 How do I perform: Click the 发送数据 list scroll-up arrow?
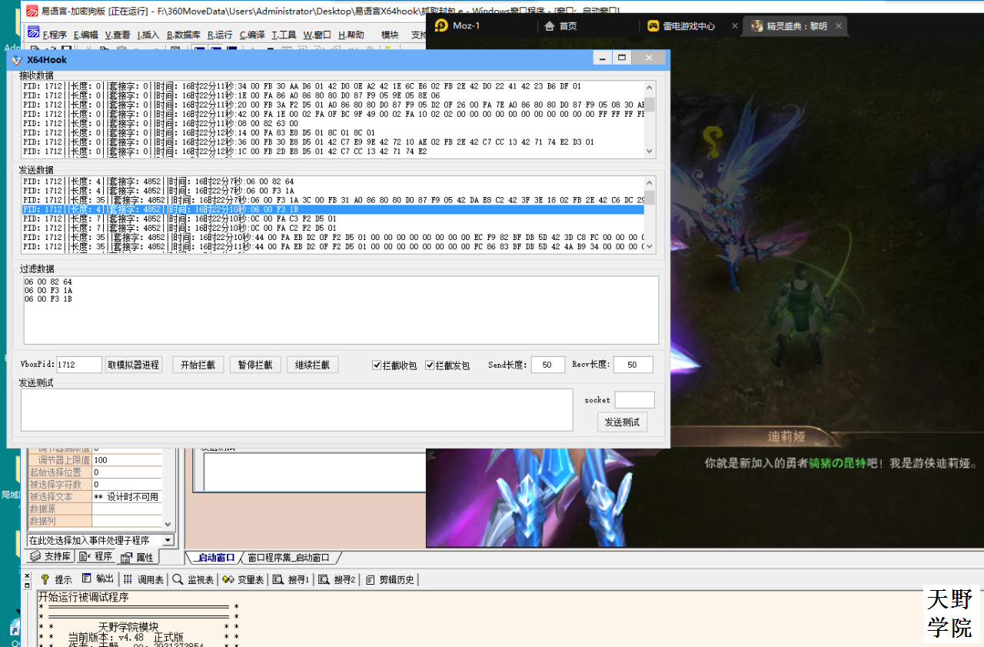coord(650,182)
